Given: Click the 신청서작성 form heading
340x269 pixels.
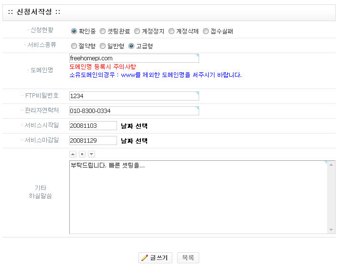Looking at the screenshot, I should 34,12.
